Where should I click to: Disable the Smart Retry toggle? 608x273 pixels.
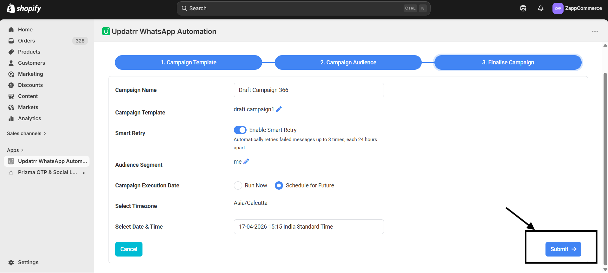(x=240, y=130)
